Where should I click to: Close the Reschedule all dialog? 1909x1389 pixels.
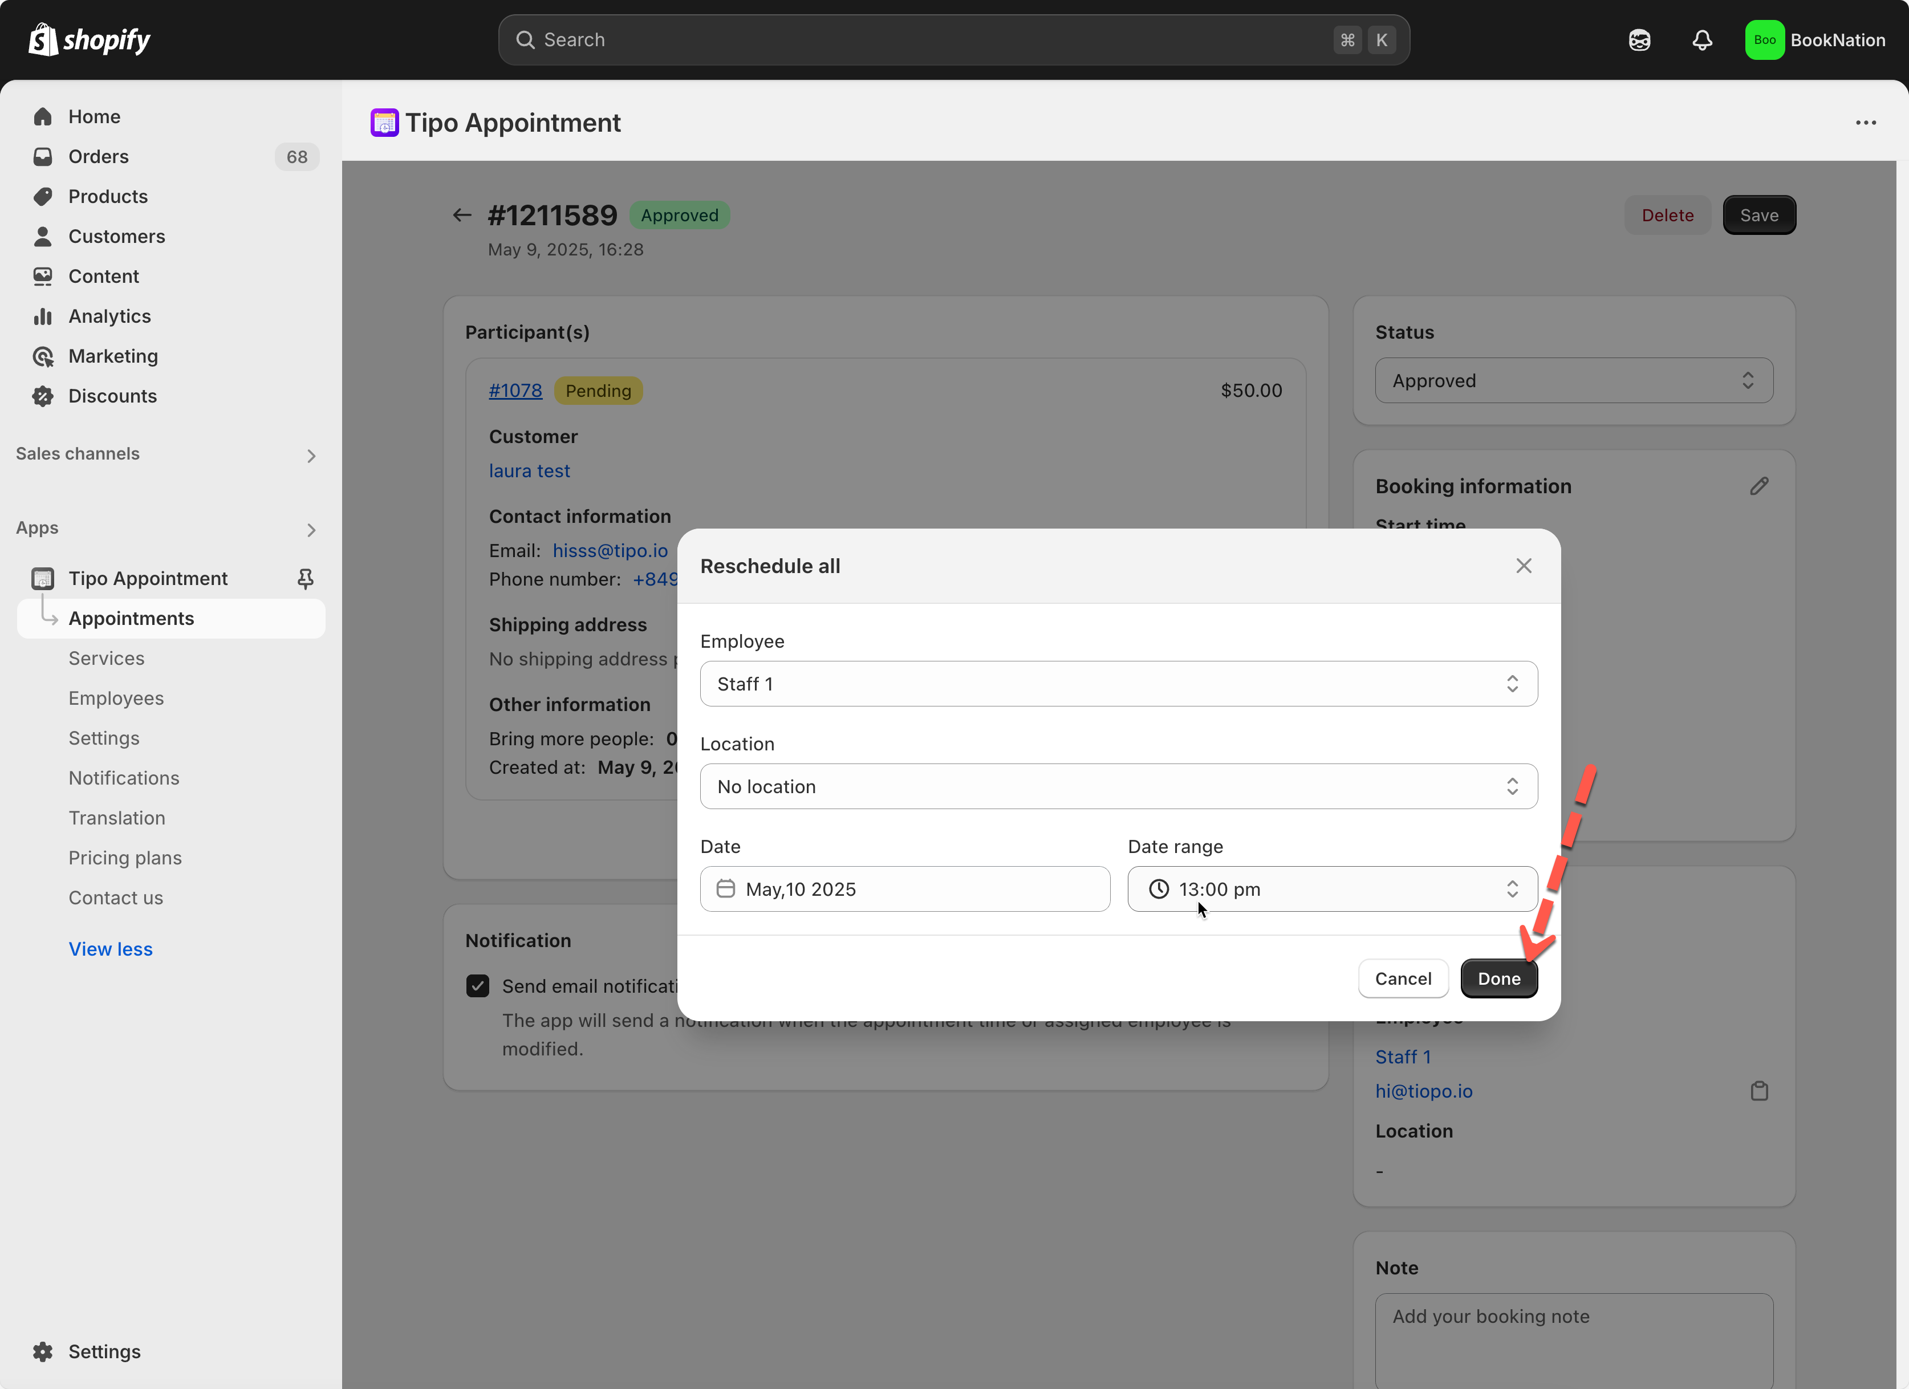click(1524, 566)
